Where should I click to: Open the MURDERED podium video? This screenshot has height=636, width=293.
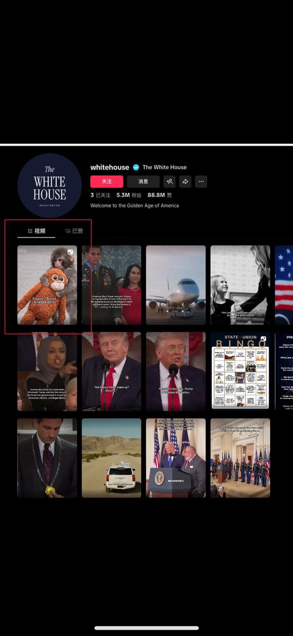(x=176, y=458)
